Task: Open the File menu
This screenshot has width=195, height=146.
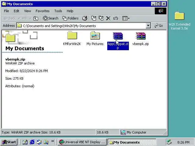Action: tap(6, 11)
